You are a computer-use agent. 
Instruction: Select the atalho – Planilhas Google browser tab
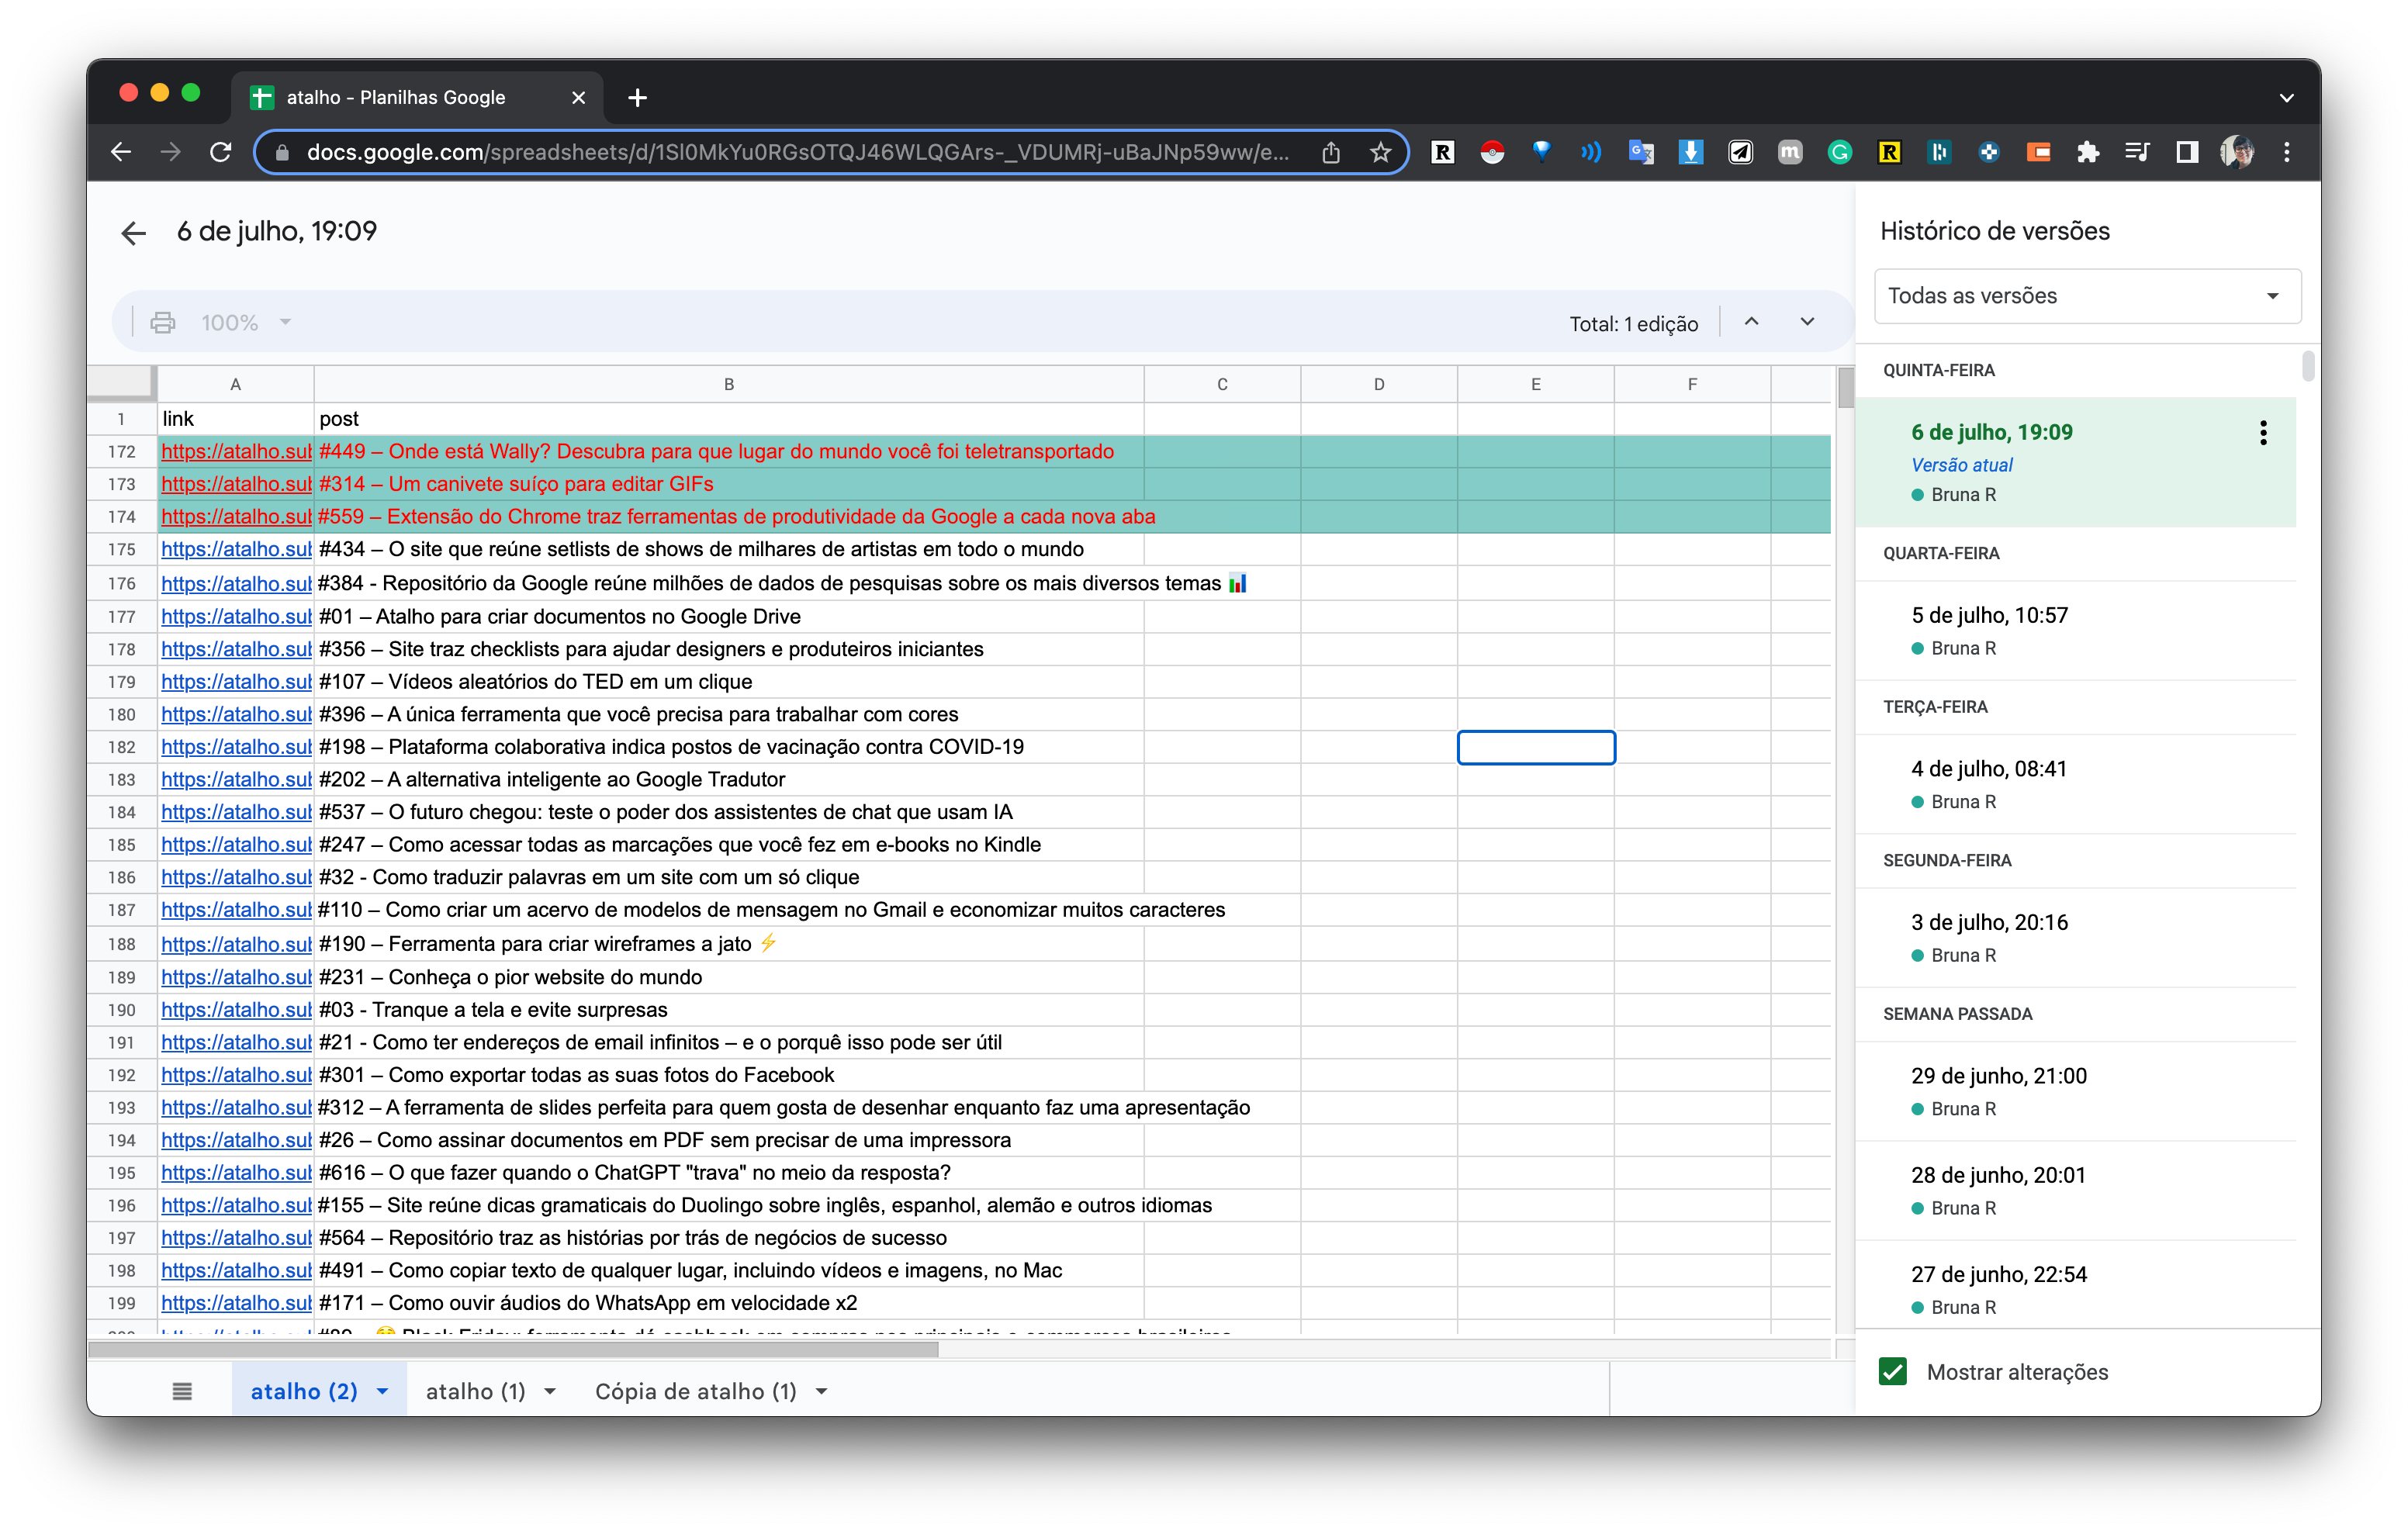coord(418,98)
